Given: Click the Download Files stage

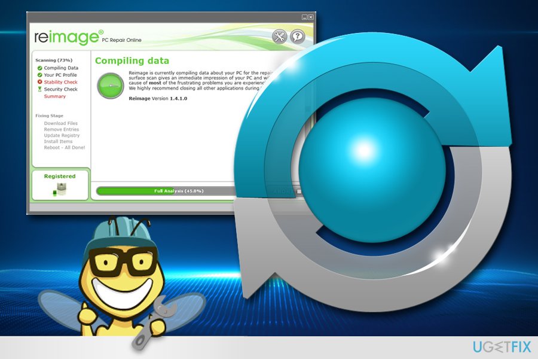Looking at the screenshot, I should (61, 123).
